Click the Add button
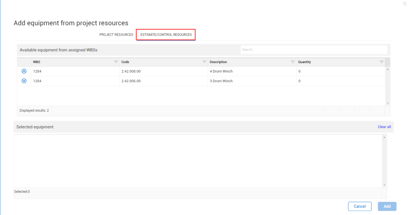Screen dimensions: 409x215 click(387, 206)
